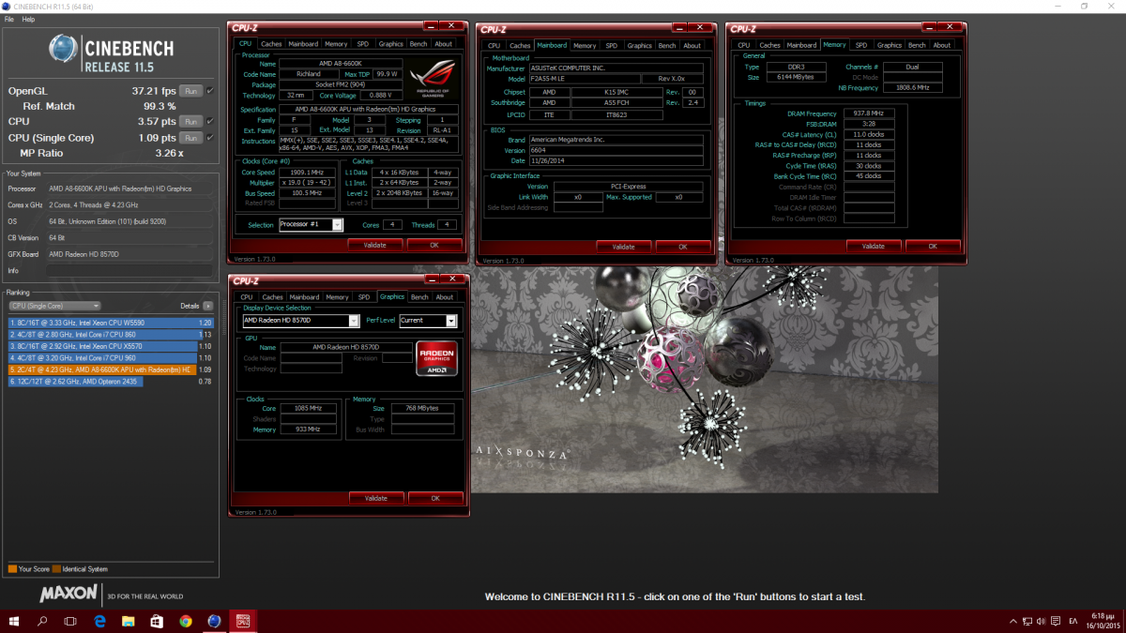Select ranking row Intel Xeon CPU W5590
Screen dimensions: 1126x633
111,323
